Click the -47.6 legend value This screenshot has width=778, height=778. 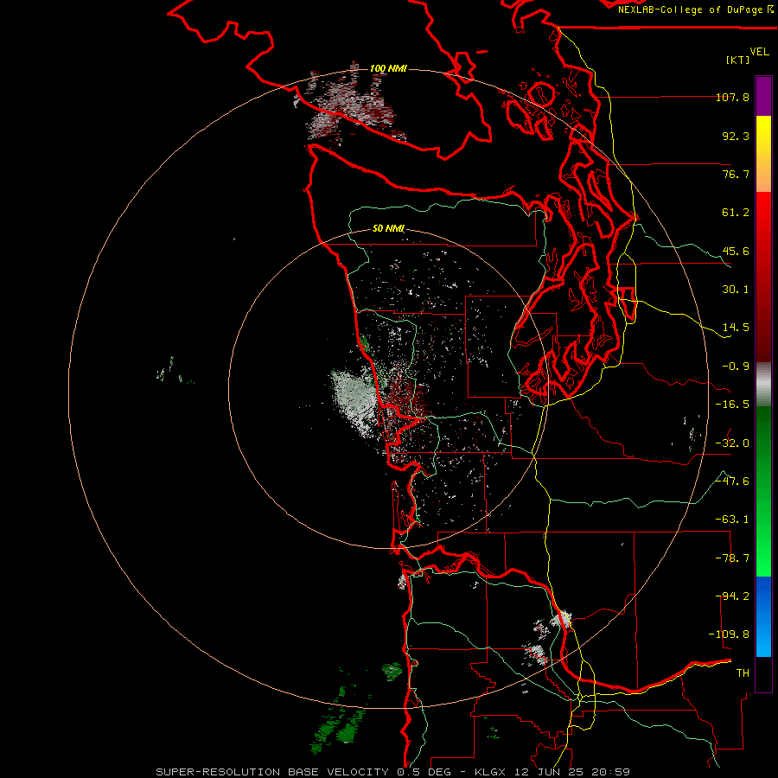coord(732,481)
